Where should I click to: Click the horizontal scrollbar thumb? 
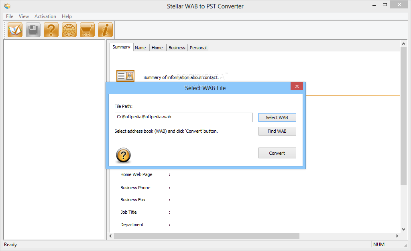(x=207, y=236)
